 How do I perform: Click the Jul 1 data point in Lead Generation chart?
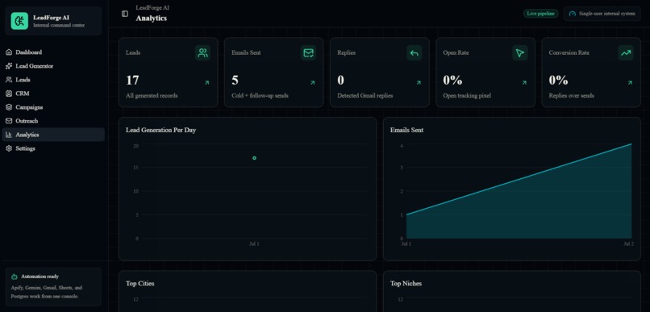(x=254, y=158)
